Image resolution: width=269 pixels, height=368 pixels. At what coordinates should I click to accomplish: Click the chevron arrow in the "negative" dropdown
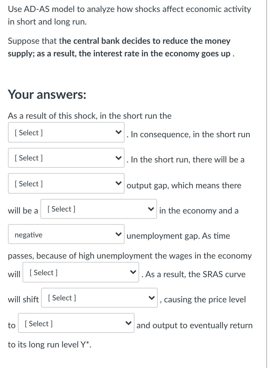click(x=119, y=234)
